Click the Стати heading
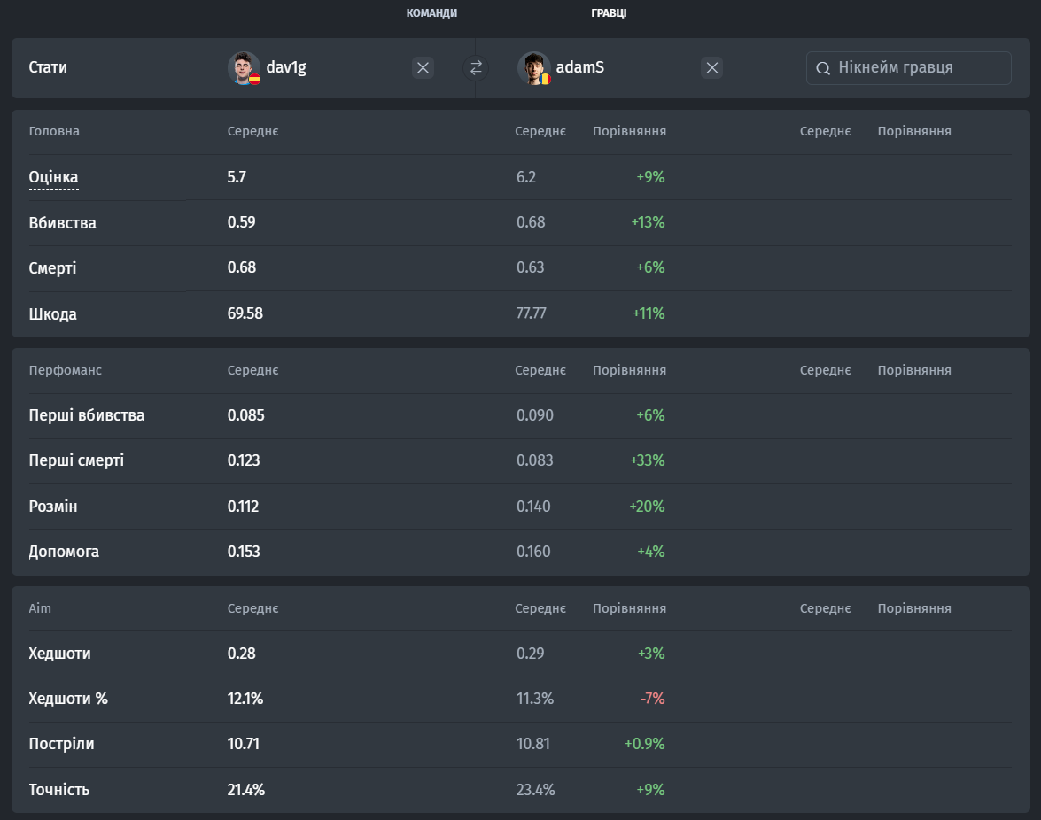The height and width of the screenshot is (820, 1041). point(48,67)
